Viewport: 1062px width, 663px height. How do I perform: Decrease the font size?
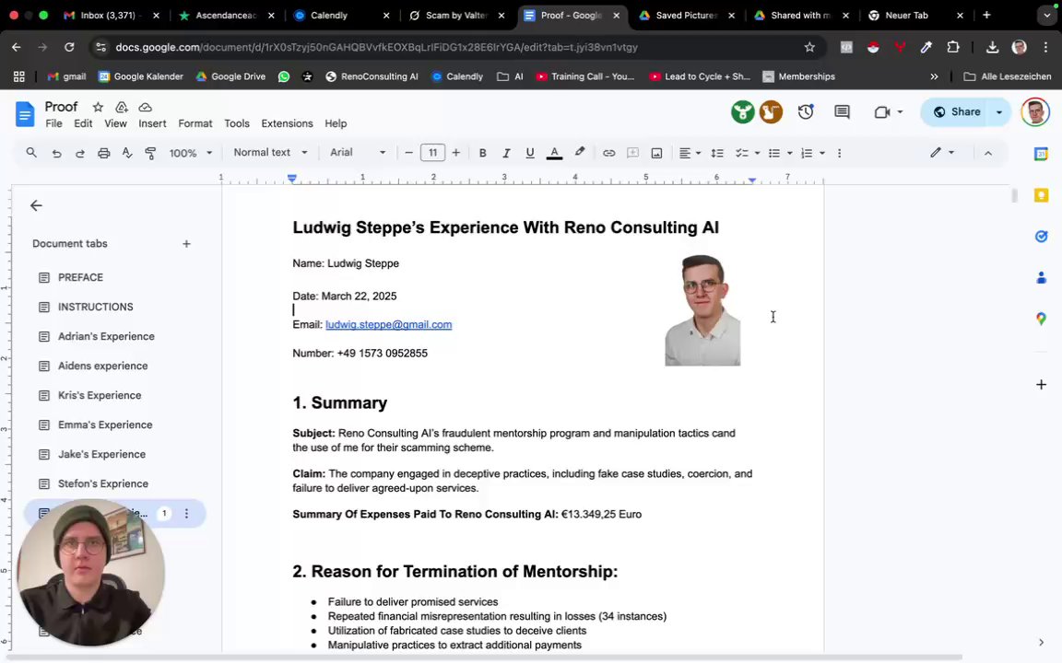point(408,153)
